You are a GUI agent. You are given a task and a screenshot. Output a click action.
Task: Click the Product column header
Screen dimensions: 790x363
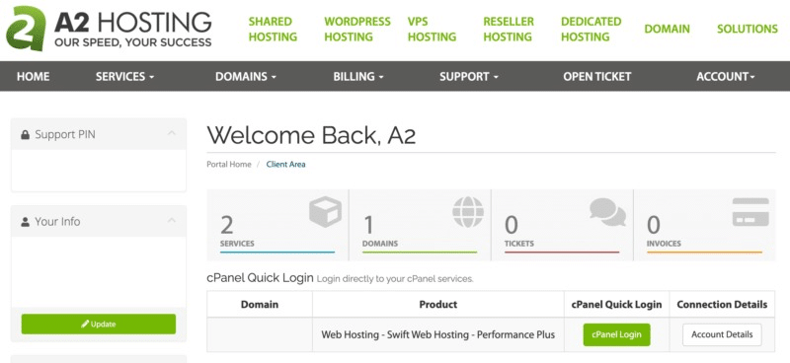point(438,305)
